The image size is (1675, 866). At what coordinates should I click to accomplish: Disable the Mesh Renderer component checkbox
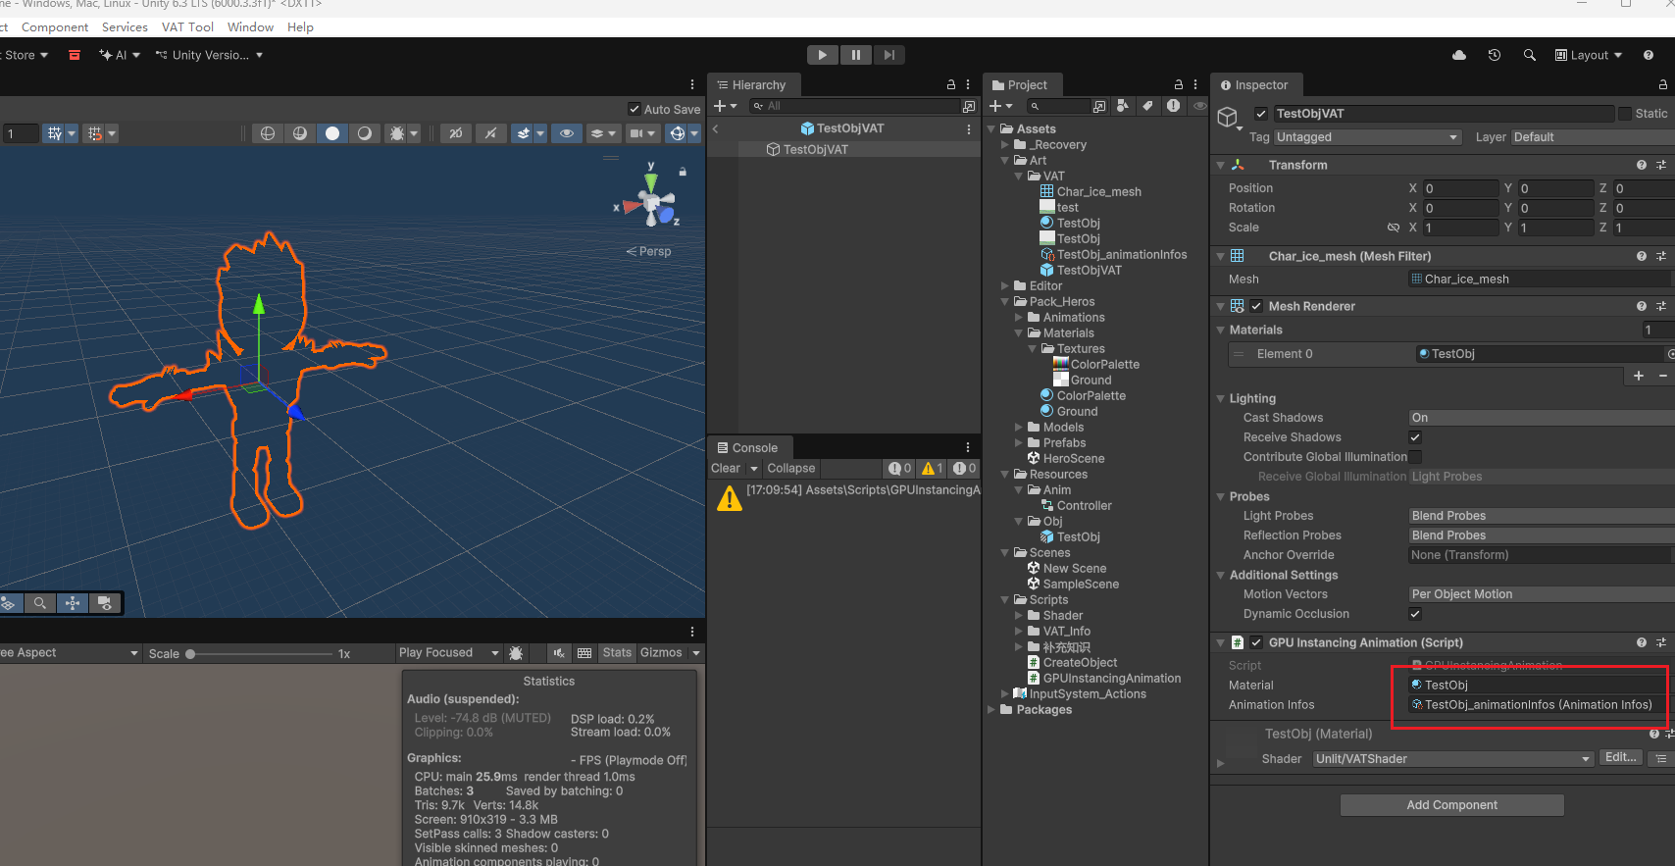click(1256, 306)
